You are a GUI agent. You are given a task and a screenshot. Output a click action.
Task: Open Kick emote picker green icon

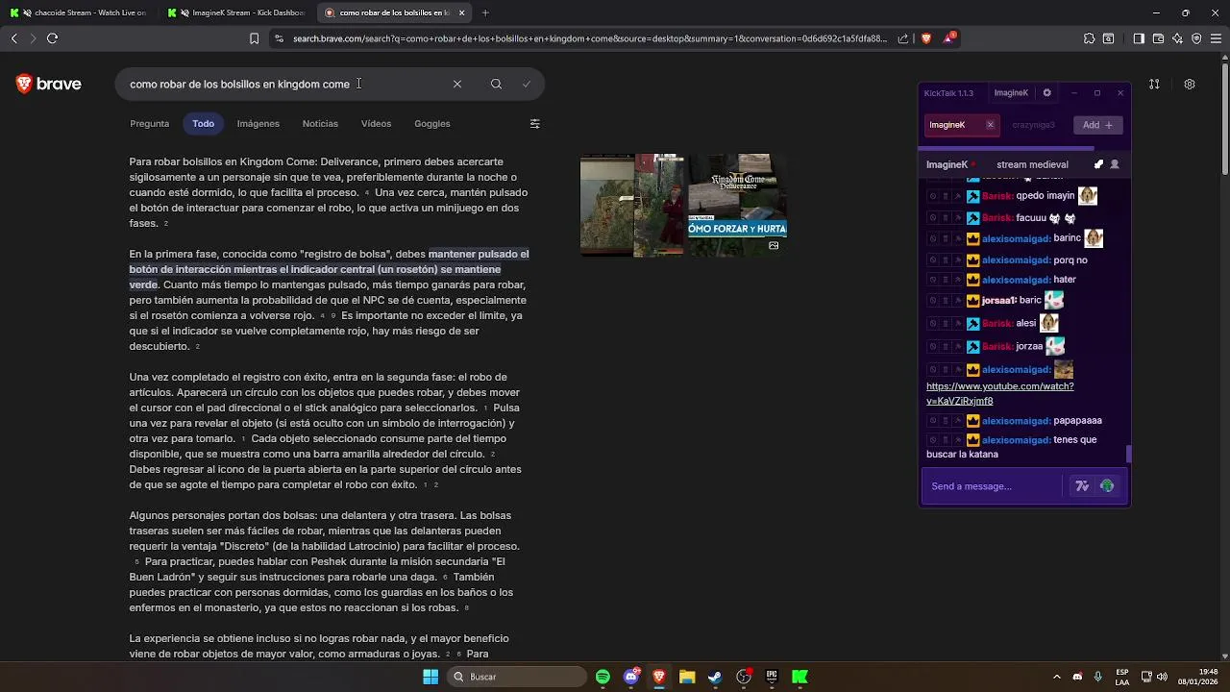(x=1107, y=486)
